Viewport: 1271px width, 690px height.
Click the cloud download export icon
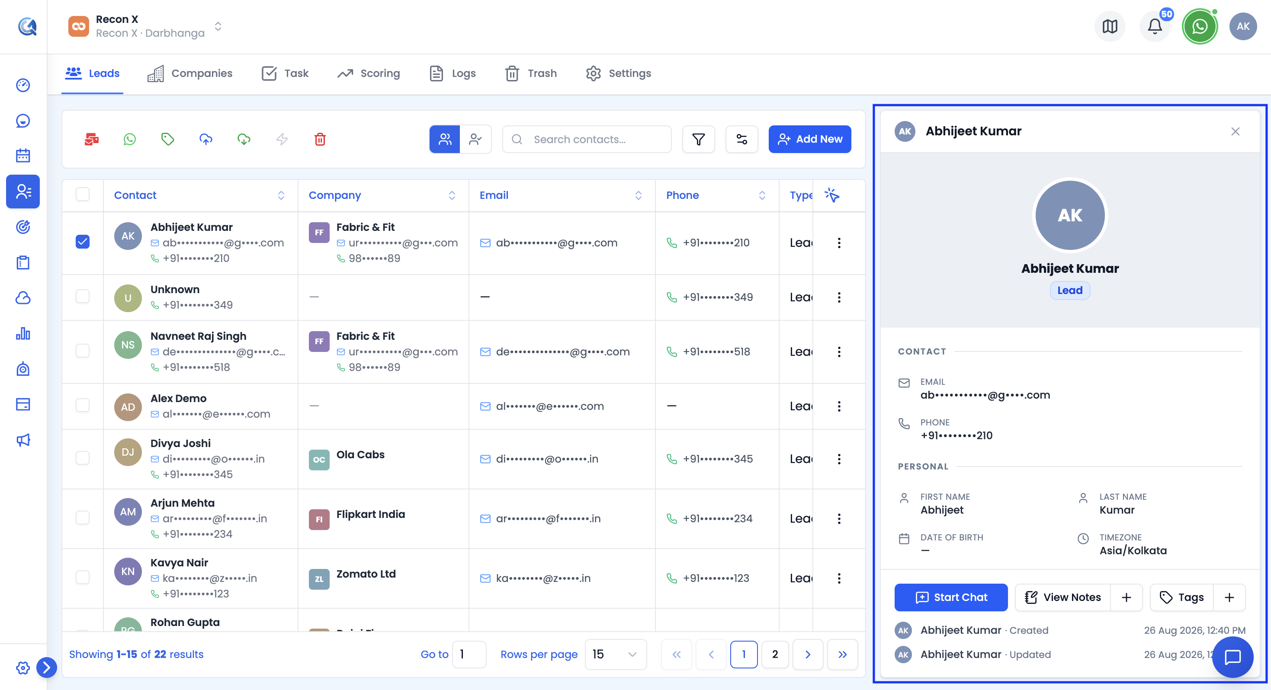[244, 140]
